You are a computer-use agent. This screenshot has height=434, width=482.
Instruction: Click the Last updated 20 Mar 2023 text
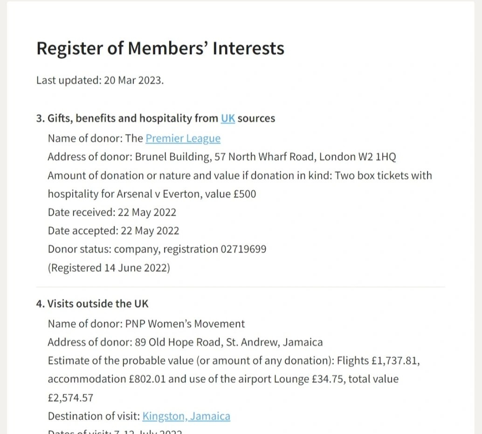100,80
